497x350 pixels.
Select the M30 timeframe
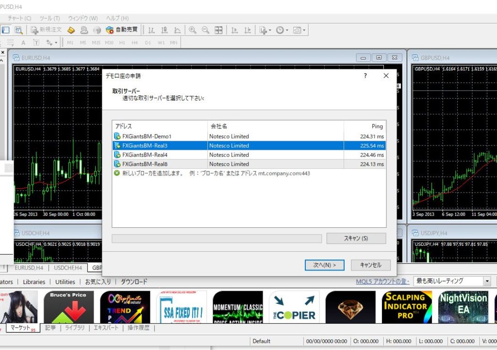point(109,42)
